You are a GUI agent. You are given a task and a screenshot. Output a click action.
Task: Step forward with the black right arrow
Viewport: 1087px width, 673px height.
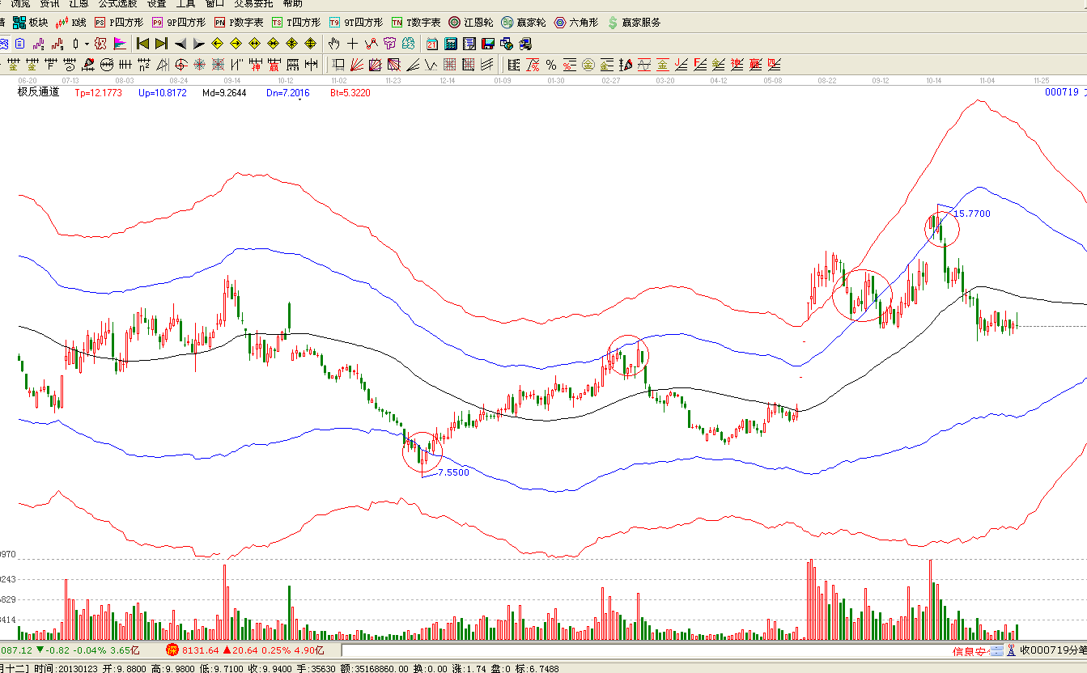199,44
